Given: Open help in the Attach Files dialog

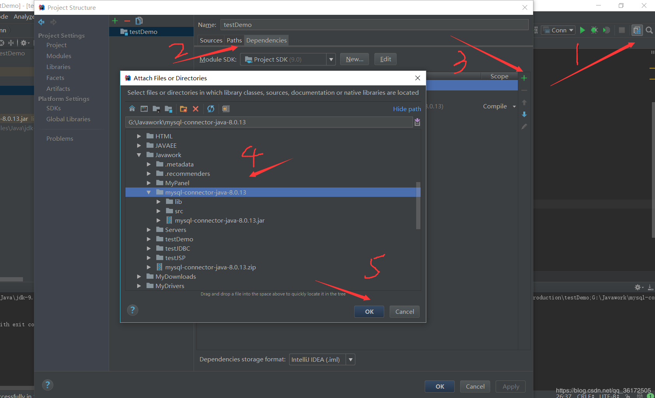Looking at the screenshot, I should point(132,310).
